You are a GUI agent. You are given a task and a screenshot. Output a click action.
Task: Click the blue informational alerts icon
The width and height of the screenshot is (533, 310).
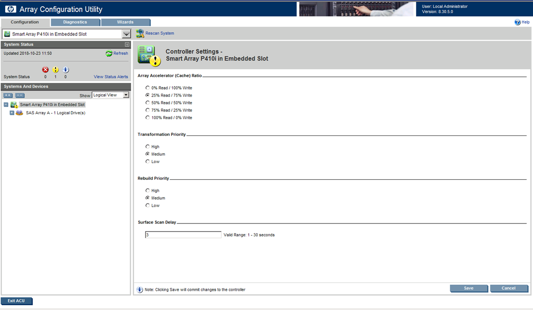66,70
